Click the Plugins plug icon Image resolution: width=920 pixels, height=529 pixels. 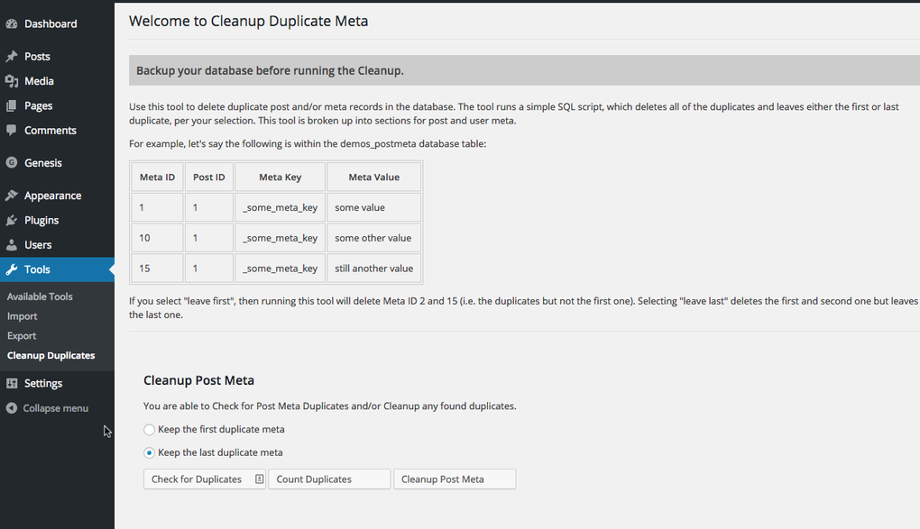point(12,220)
